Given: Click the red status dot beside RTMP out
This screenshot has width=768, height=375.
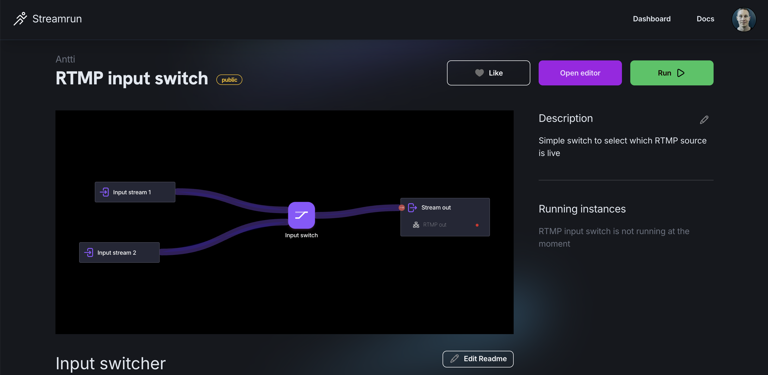Looking at the screenshot, I should click(477, 225).
